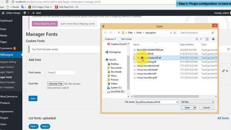Select the minya nouvelle bd.ttf file

tap(147, 70)
